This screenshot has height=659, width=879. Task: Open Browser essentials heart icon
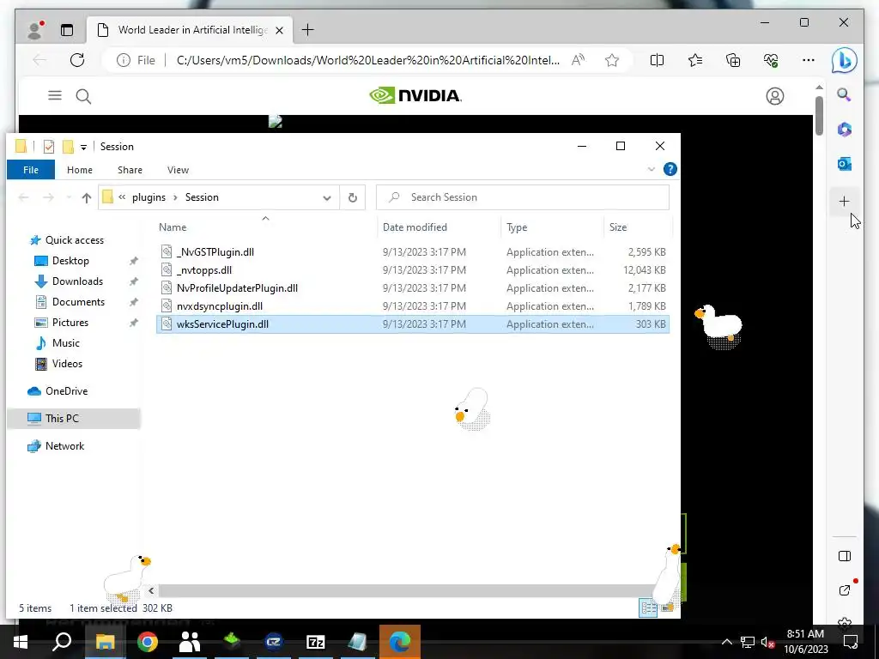tap(771, 60)
